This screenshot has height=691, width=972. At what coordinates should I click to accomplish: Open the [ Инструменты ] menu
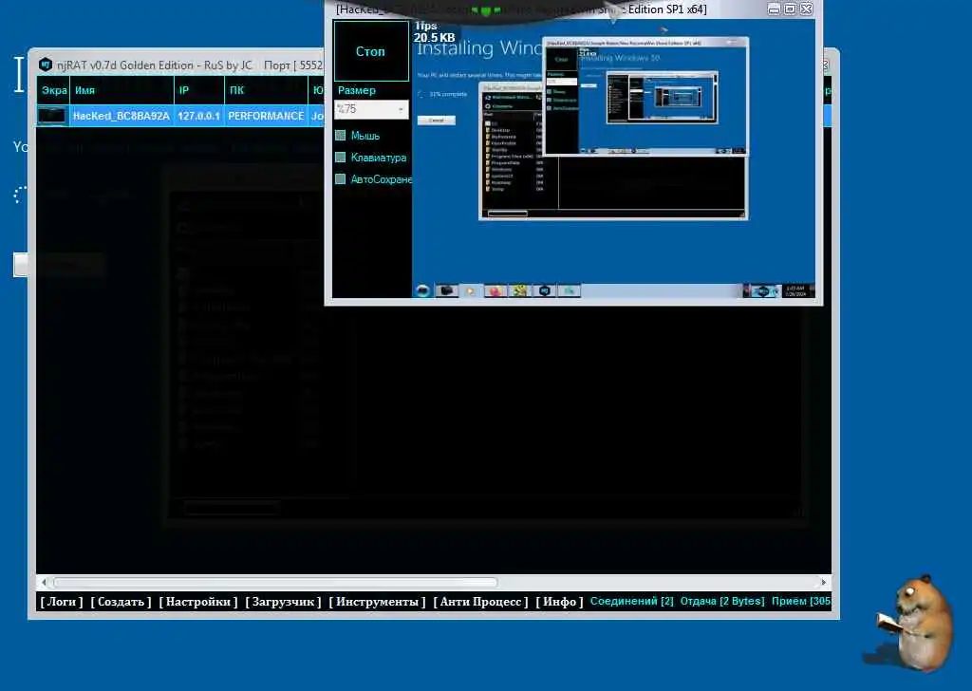(x=378, y=602)
